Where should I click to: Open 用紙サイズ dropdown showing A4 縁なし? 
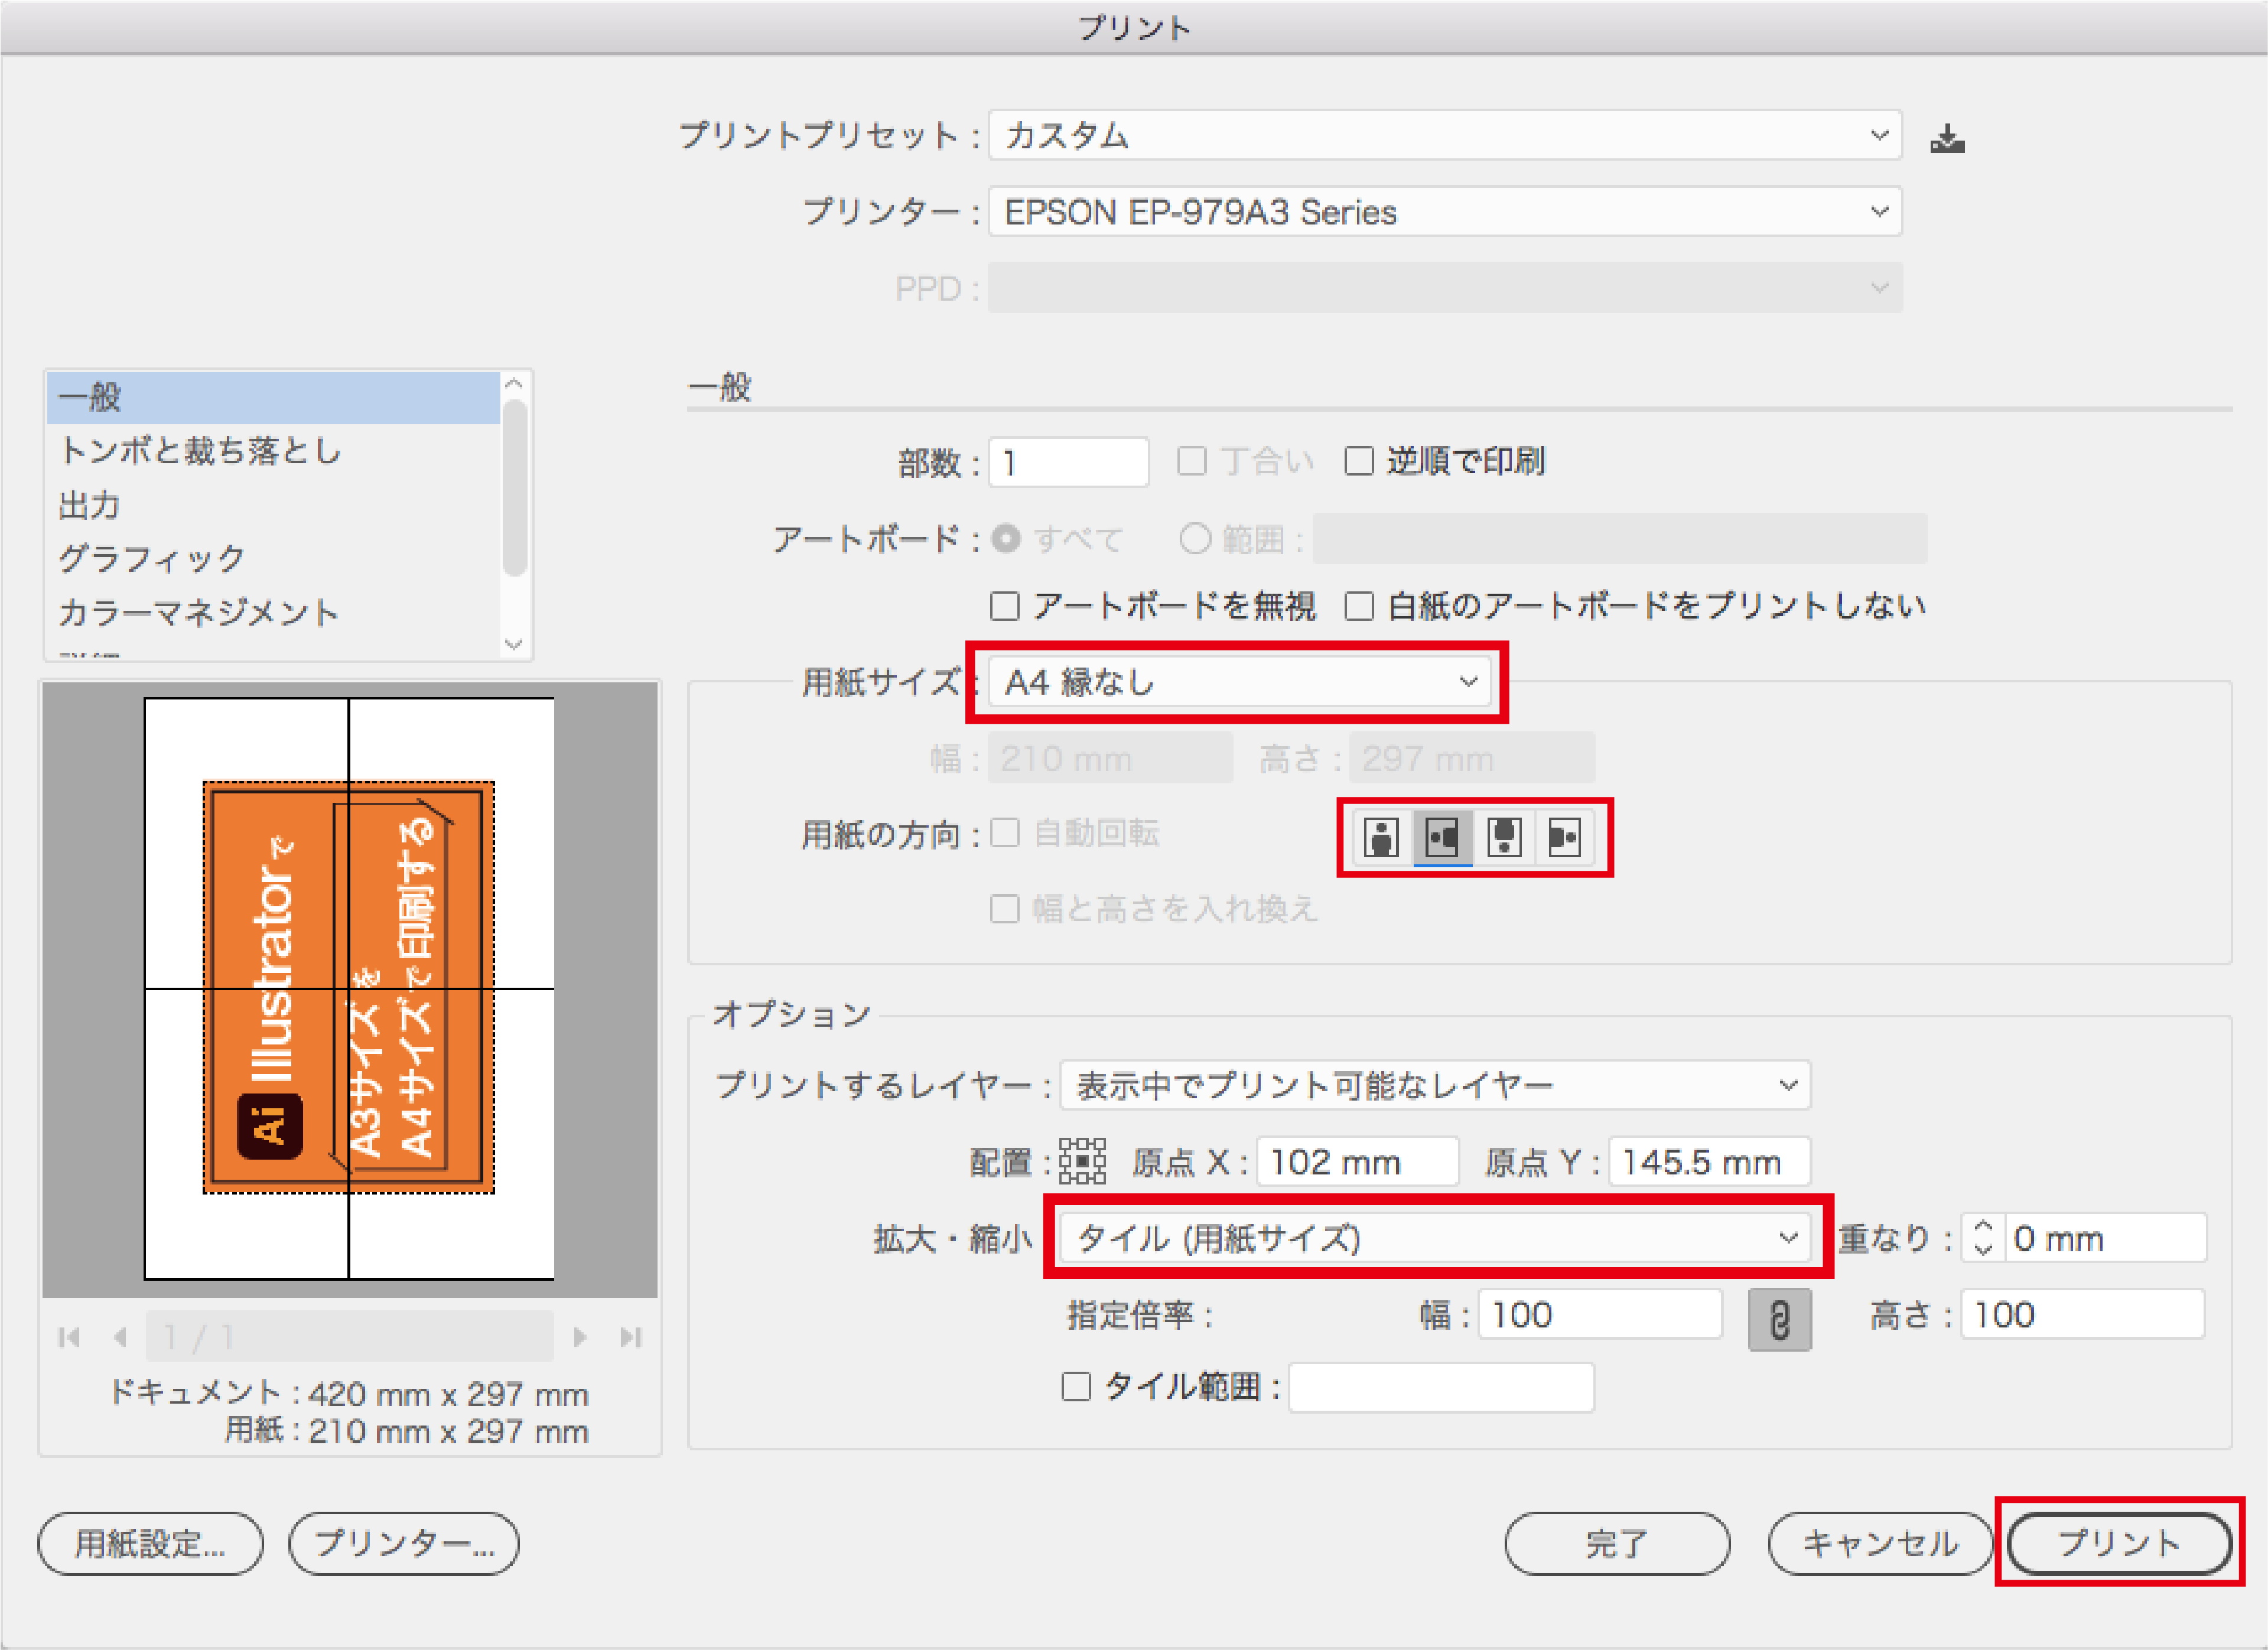click(x=1239, y=682)
